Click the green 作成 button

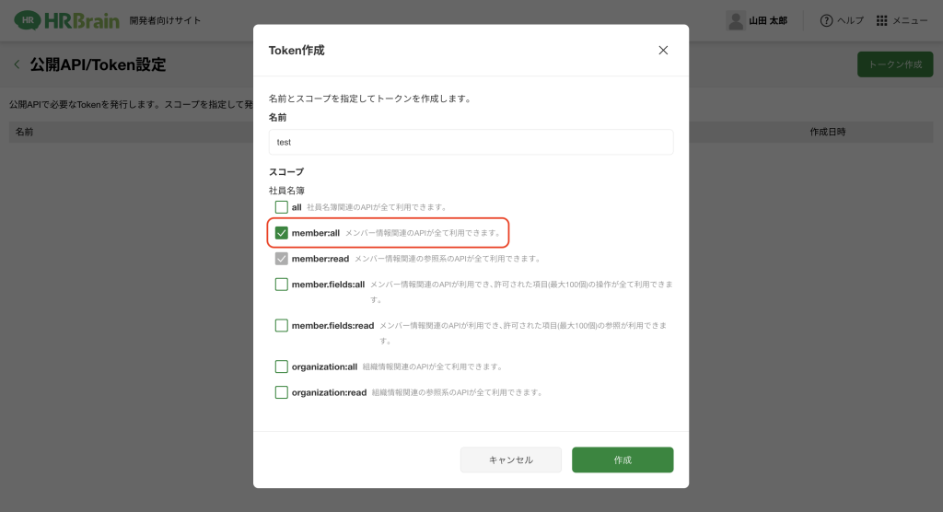[x=623, y=460]
